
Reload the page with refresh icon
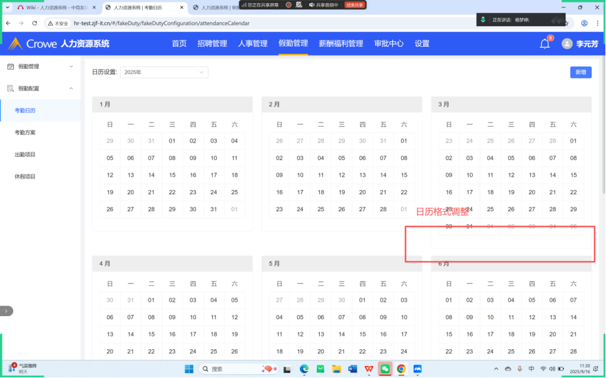pos(34,23)
